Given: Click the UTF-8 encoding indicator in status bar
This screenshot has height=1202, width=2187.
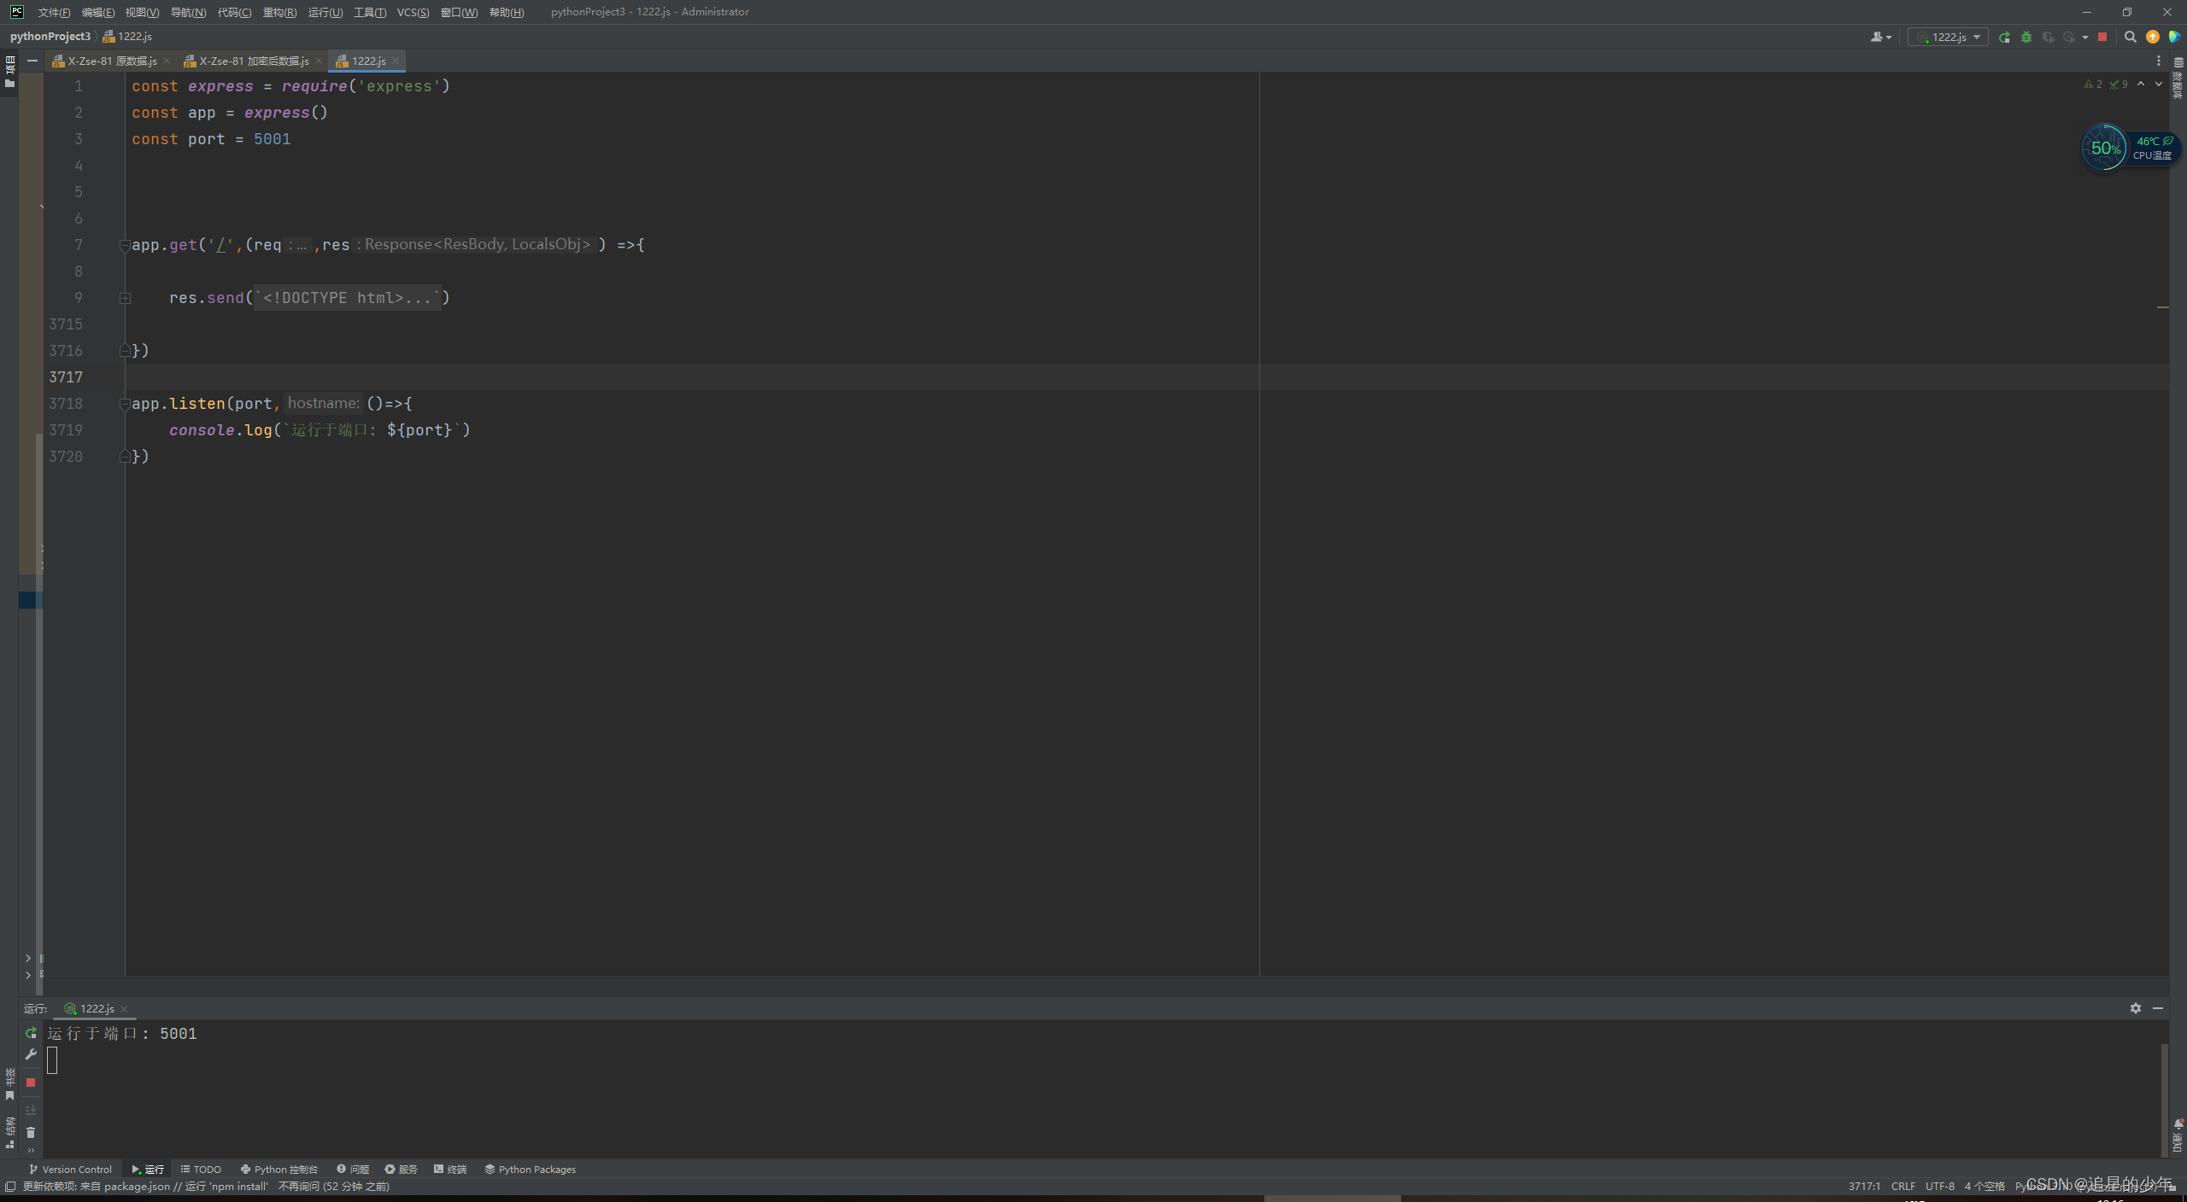Looking at the screenshot, I should tap(1939, 1187).
